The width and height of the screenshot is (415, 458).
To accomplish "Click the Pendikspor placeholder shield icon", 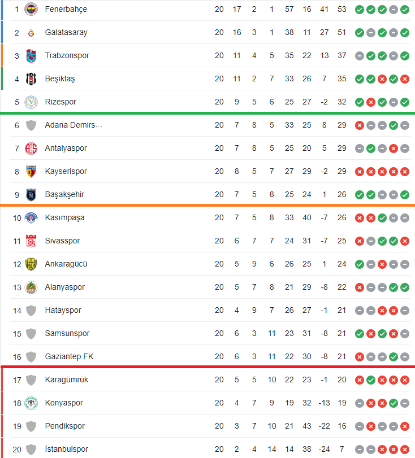I will point(31,426).
